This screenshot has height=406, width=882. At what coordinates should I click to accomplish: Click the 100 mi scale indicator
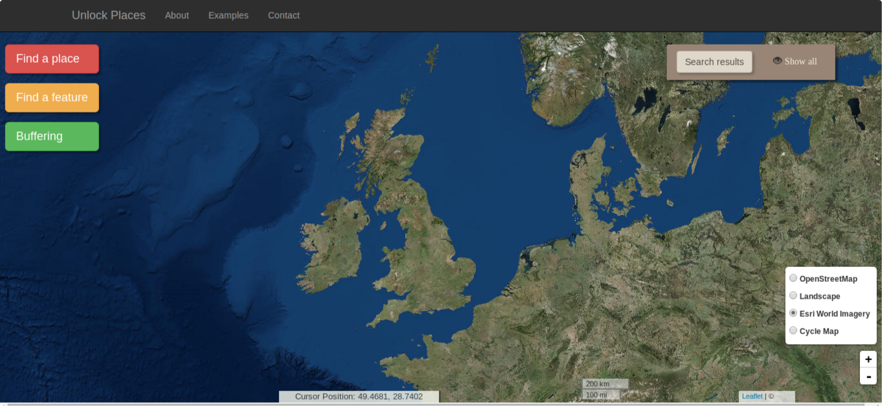(x=601, y=395)
